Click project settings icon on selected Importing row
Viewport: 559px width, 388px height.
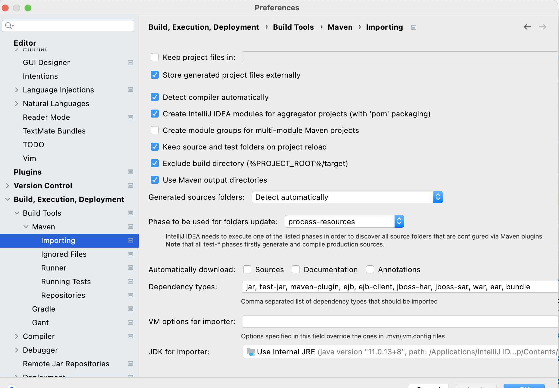coord(130,240)
